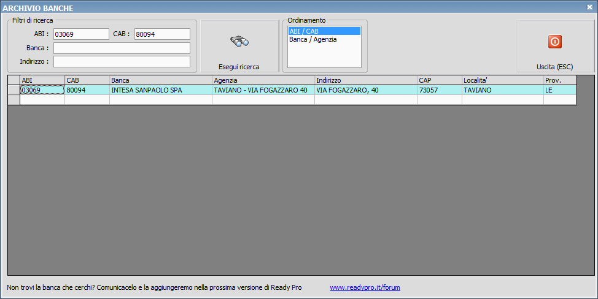Close the Archivio Banche window
This screenshot has height=299, width=598.
click(589, 7)
